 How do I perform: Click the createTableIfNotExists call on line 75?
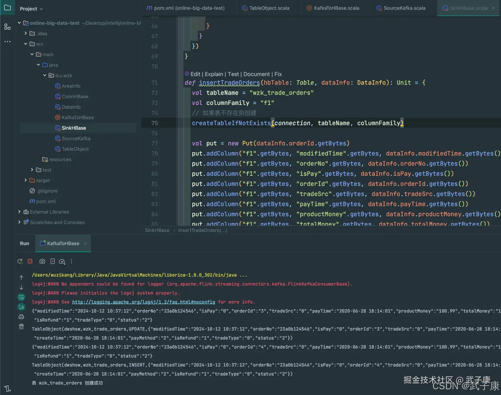tap(231, 123)
